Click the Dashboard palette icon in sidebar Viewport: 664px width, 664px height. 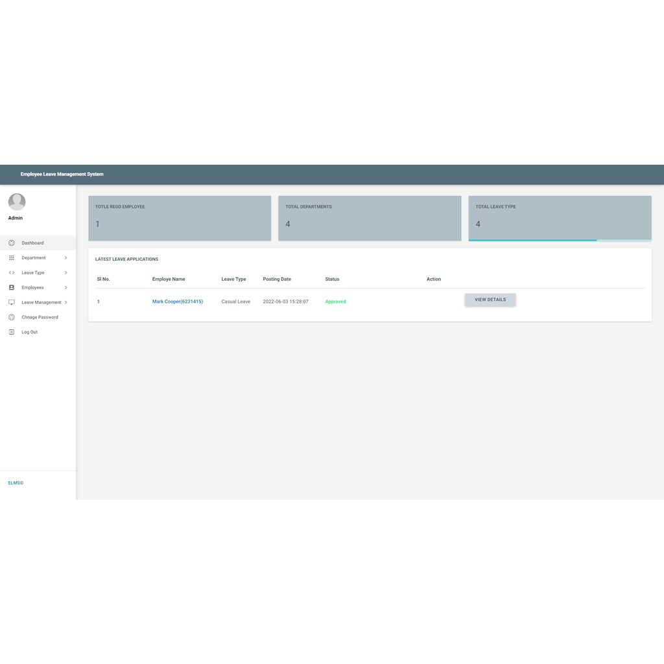coord(12,243)
